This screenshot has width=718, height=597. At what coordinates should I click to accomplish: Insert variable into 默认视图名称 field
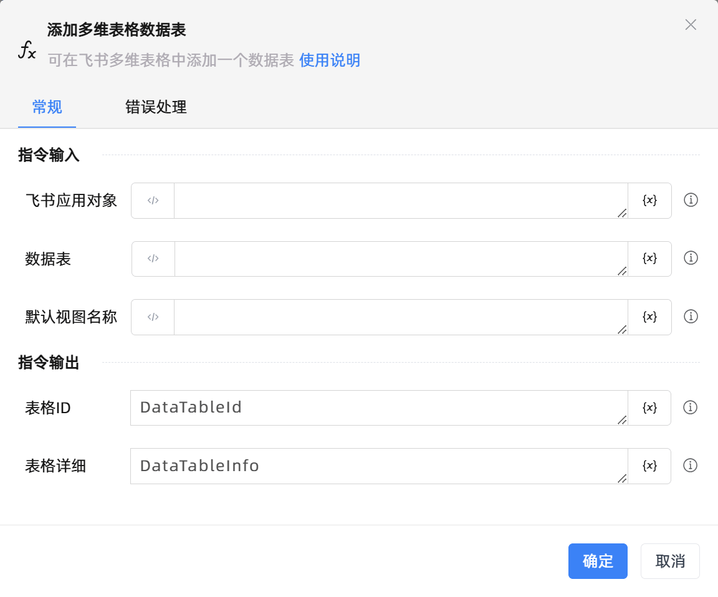tap(649, 317)
